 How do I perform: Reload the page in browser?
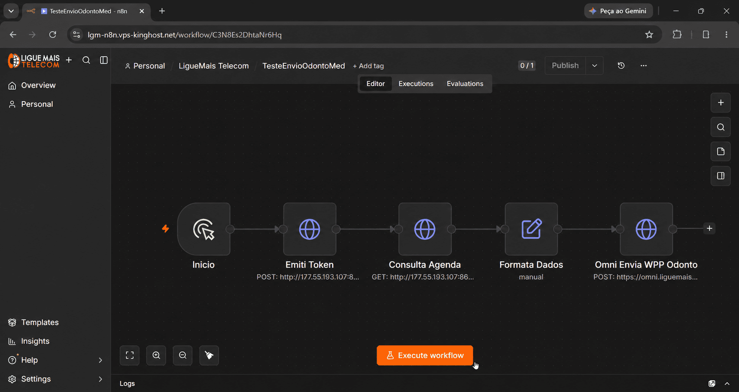52,35
